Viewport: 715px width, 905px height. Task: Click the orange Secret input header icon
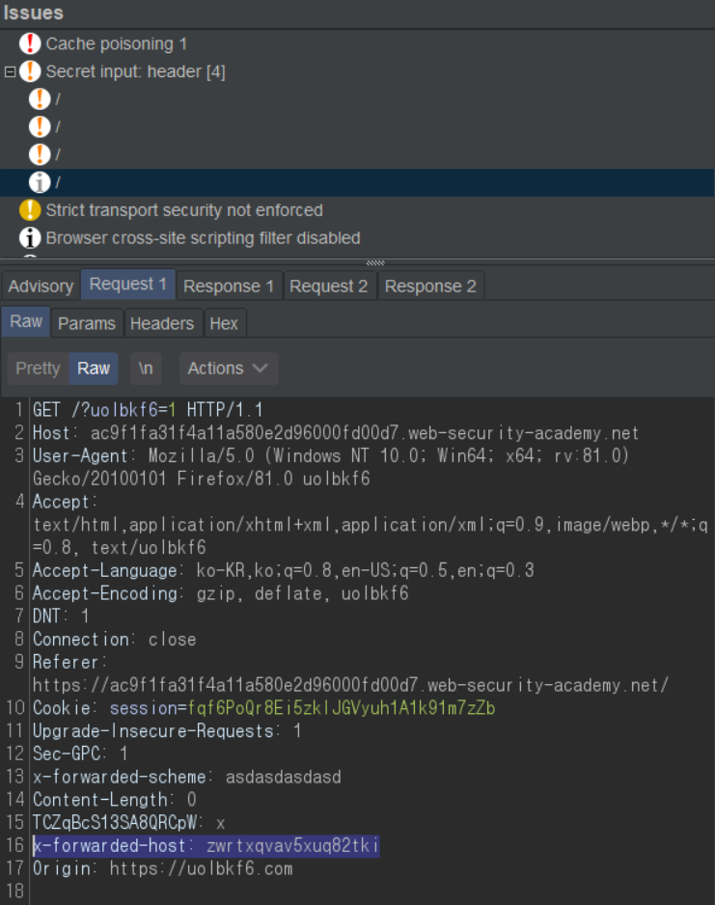pos(31,71)
